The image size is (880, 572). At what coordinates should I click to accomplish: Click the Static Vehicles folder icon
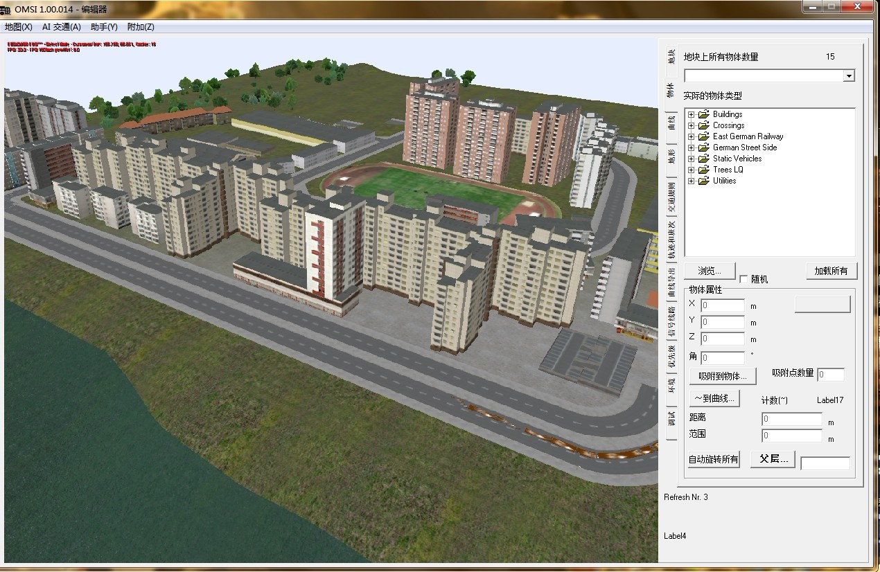pos(704,159)
